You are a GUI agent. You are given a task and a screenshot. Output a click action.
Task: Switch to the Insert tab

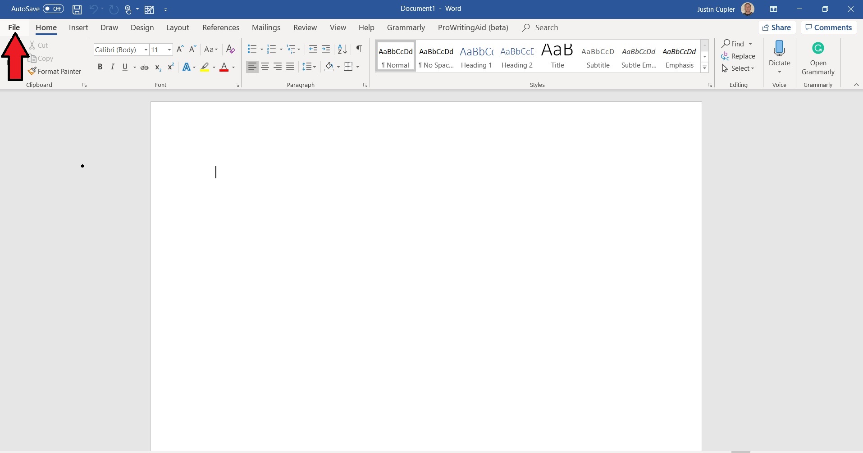(78, 27)
